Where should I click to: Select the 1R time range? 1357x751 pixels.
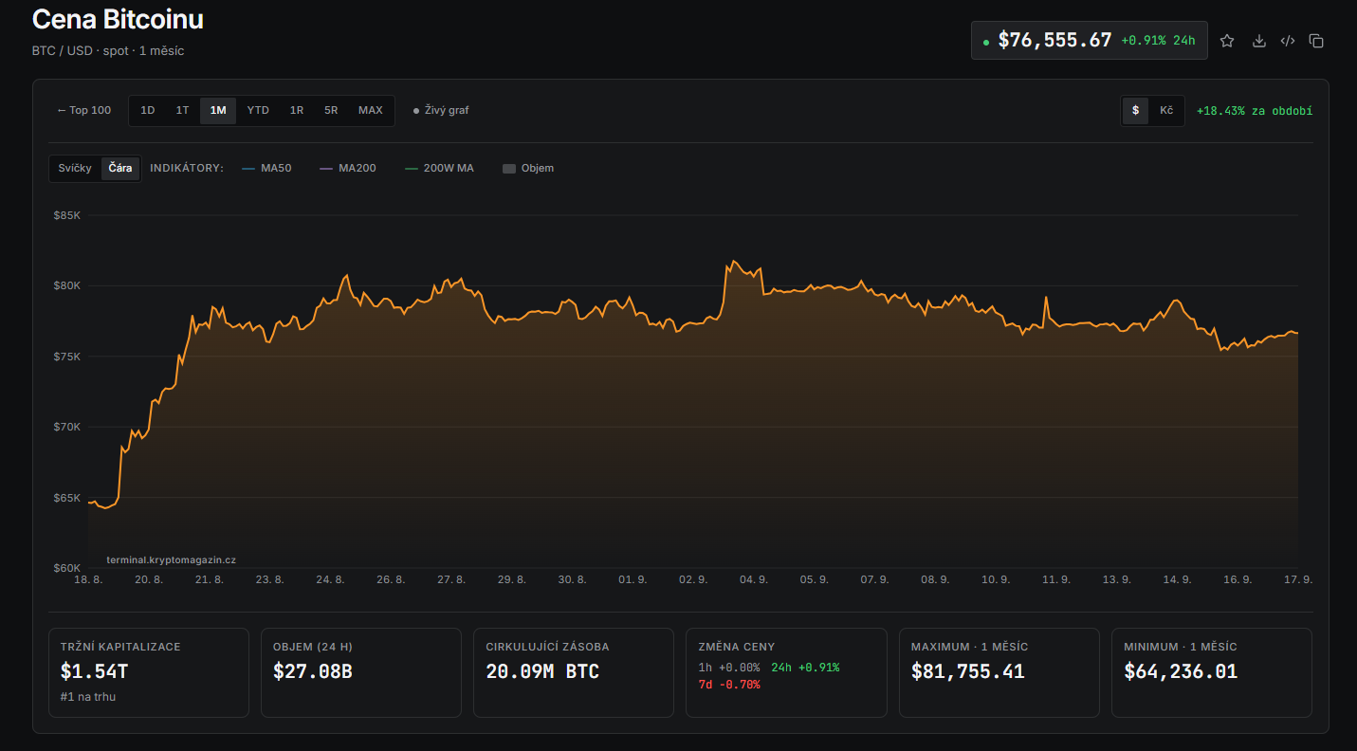297,110
